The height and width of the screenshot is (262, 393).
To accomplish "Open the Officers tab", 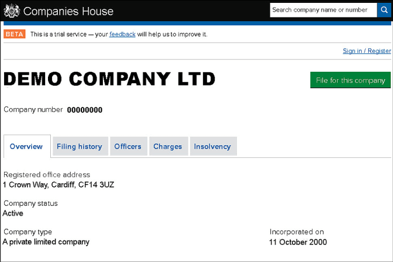I will 128,146.
